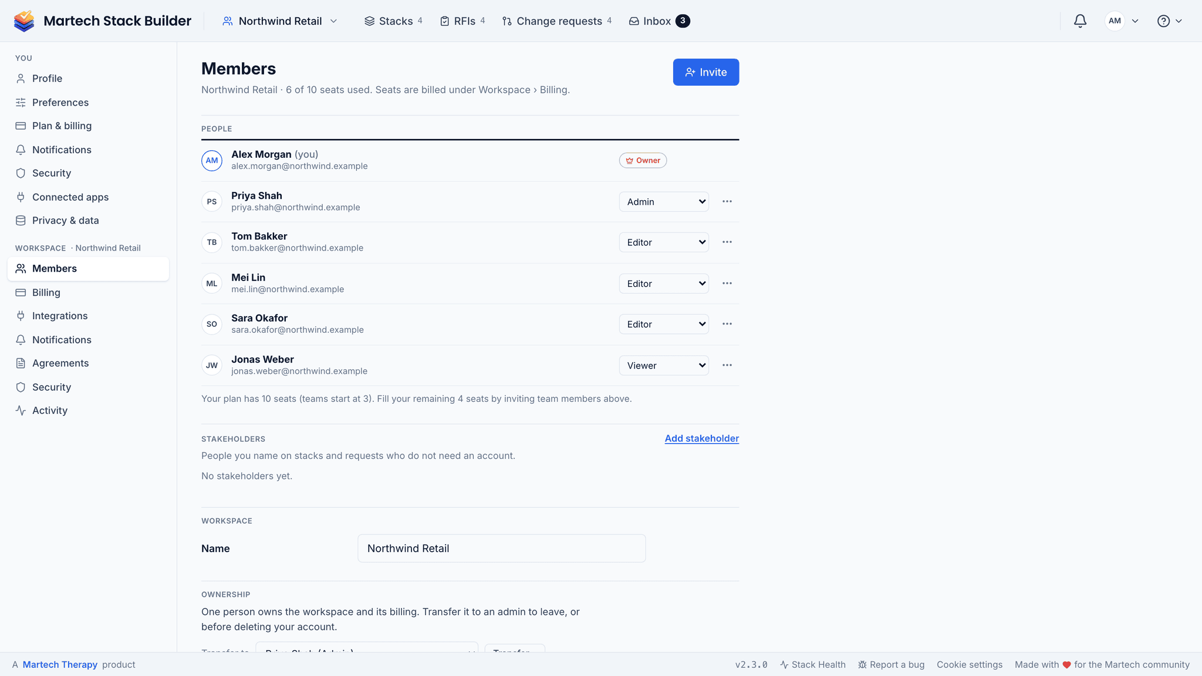Open Preferences in the sidebar

pos(88,102)
